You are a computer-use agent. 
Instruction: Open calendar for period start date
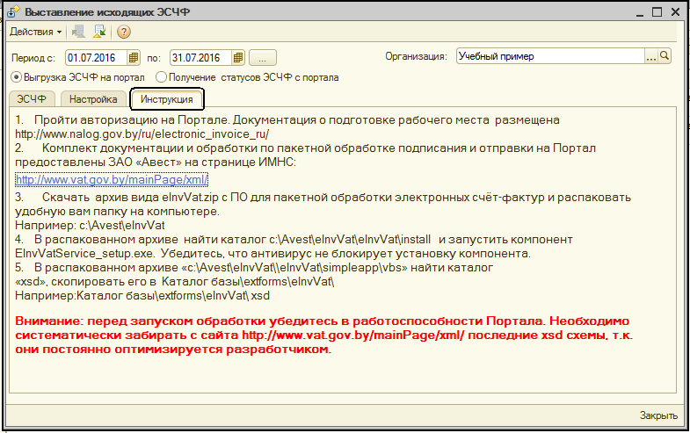134,57
